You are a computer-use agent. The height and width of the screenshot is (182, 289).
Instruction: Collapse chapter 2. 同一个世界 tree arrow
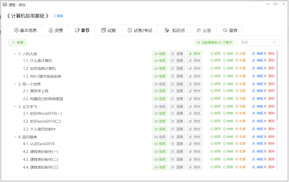point(15,84)
